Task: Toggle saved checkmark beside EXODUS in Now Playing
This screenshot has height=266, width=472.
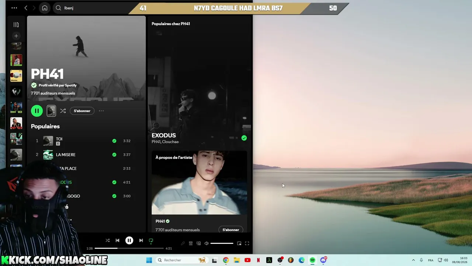Action: [x=244, y=138]
